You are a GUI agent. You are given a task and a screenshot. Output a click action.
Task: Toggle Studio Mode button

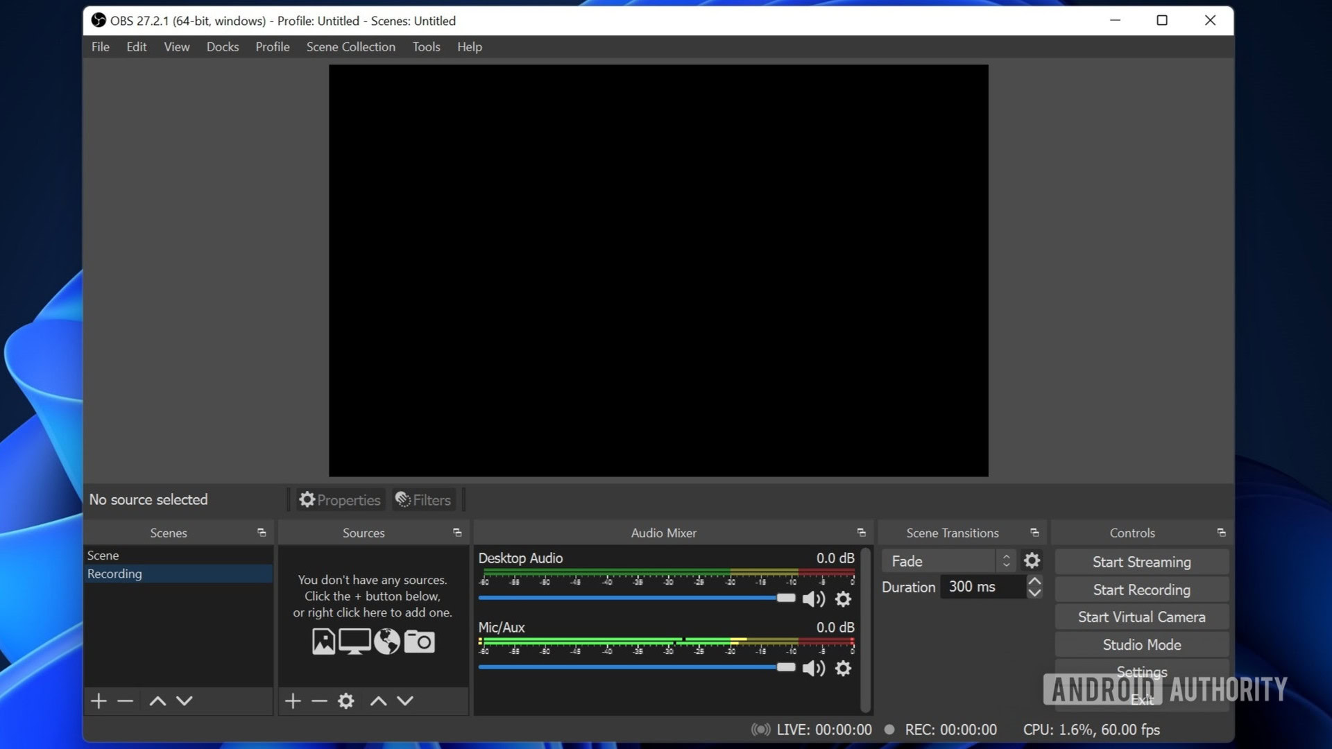(x=1142, y=644)
